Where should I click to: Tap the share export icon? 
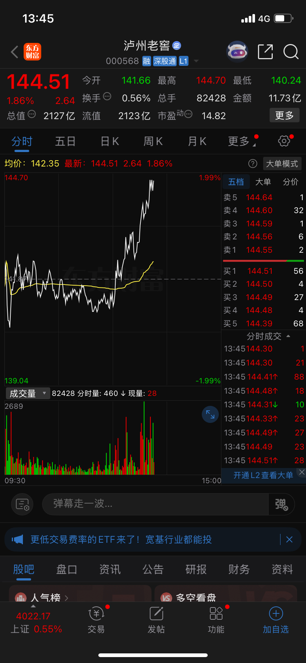tap(265, 52)
